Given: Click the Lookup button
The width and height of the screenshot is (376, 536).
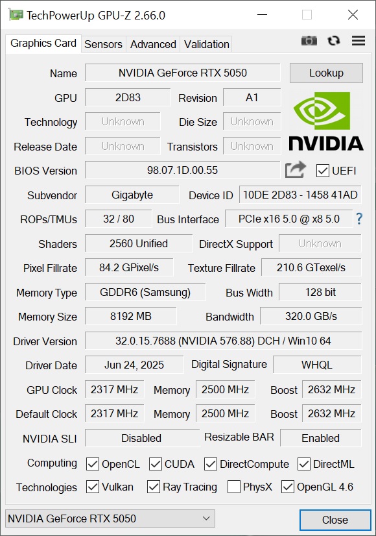Looking at the screenshot, I should 326,73.
